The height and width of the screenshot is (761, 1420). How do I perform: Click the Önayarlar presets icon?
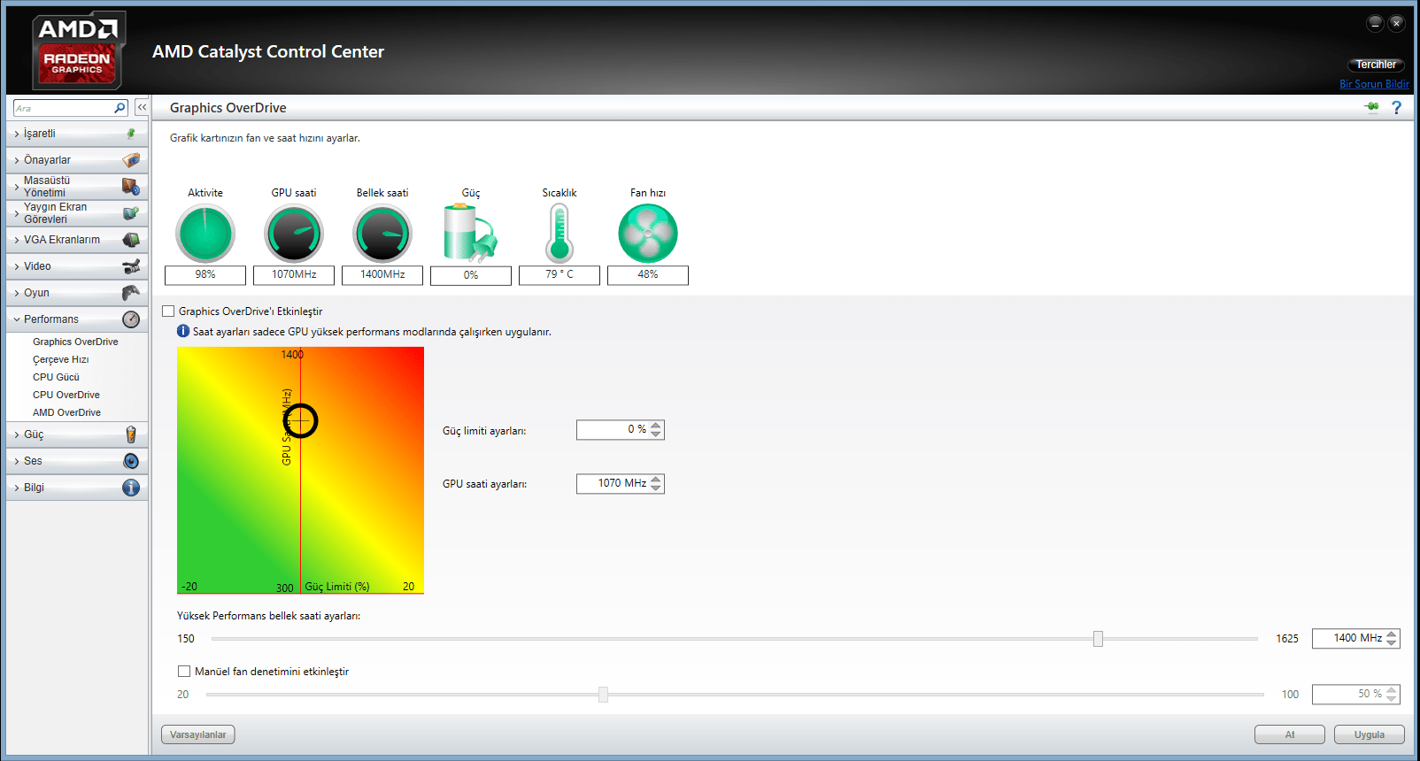click(x=131, y=160)
